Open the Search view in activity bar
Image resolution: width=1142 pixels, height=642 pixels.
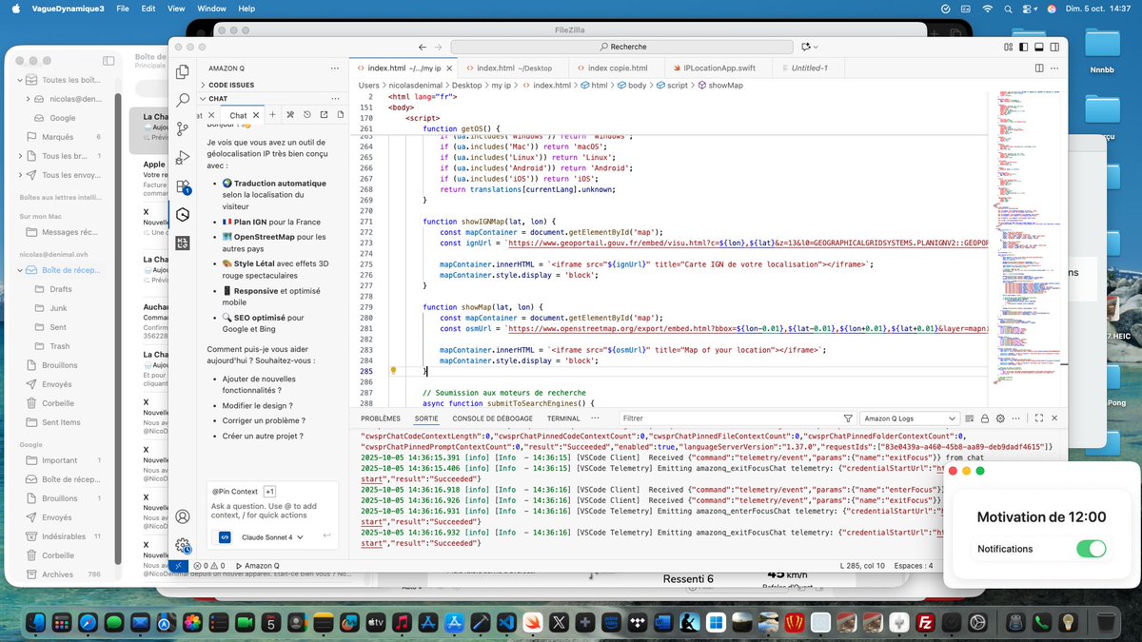184,100
